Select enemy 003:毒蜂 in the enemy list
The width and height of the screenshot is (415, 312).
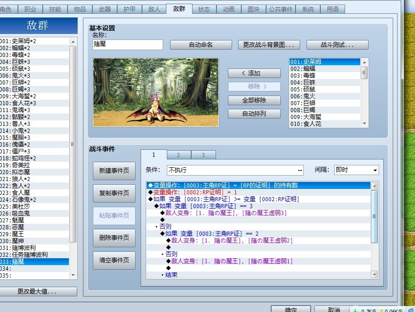(325, 76)
